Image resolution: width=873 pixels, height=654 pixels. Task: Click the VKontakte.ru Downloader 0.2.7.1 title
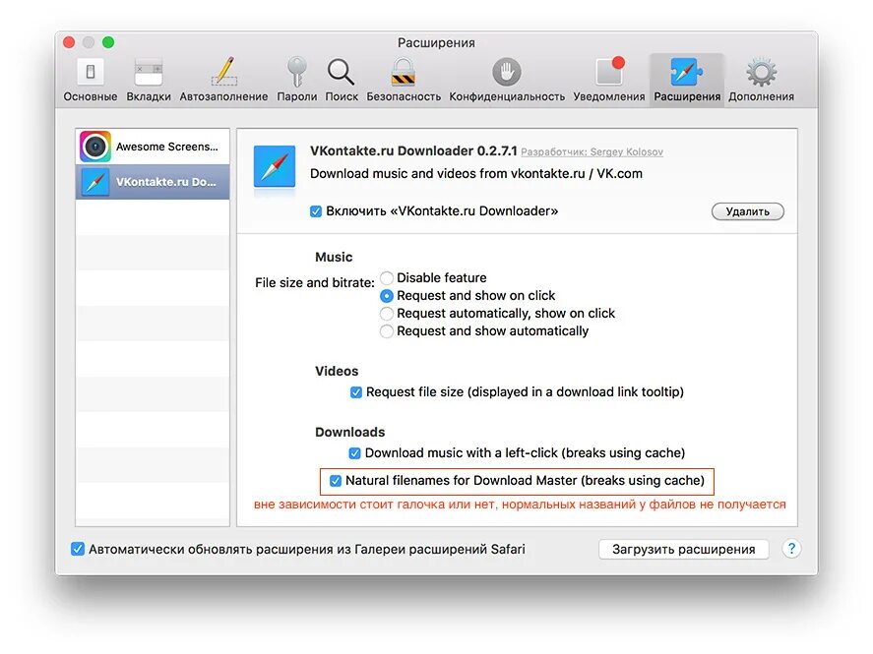(x=413, y=150)
